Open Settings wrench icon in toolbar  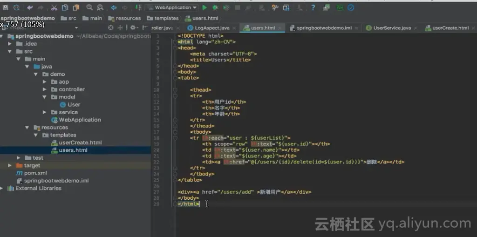click(275, 7)
